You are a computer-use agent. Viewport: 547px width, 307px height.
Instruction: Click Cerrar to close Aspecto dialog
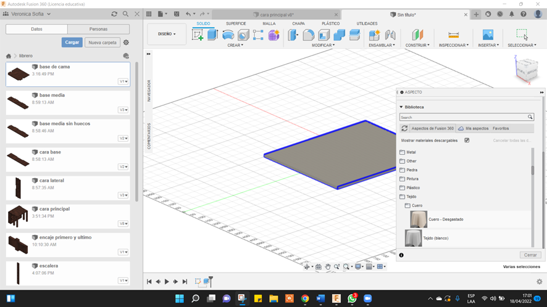coord(530,255)
